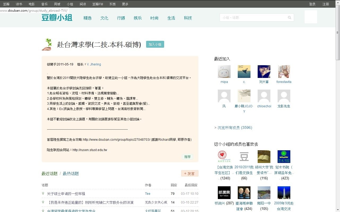
Task: Open author Tee's profile link
Action: pos(147,193)
